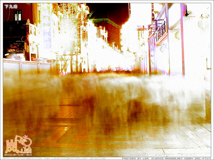This screenshot has height=160, width=214.
Task: Click the blurred crowd of pedestrians
Action: (107, 95)
